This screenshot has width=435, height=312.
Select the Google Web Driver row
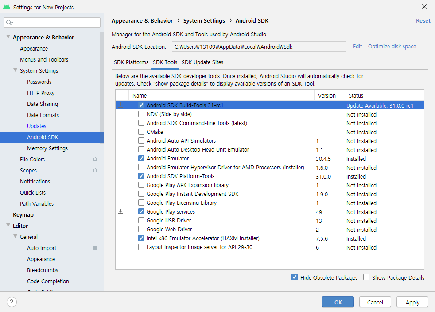coord(270,230)
